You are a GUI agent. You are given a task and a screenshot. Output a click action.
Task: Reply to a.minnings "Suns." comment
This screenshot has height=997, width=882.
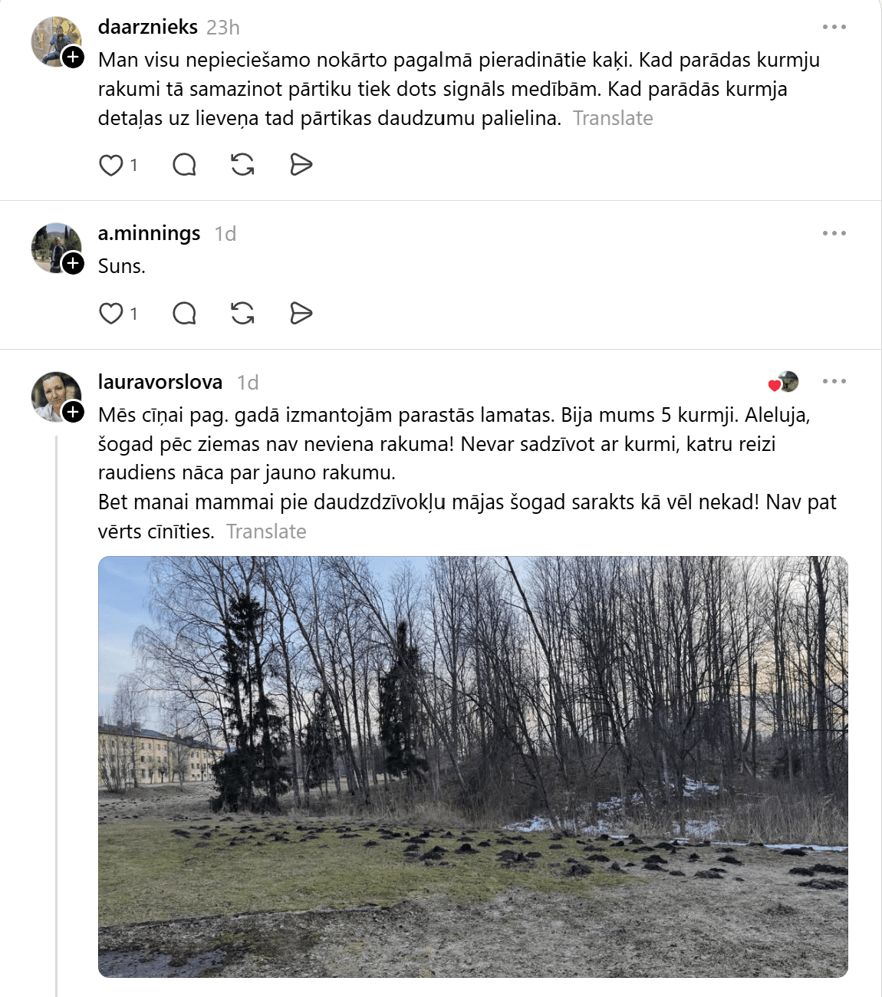coord(184,314)
